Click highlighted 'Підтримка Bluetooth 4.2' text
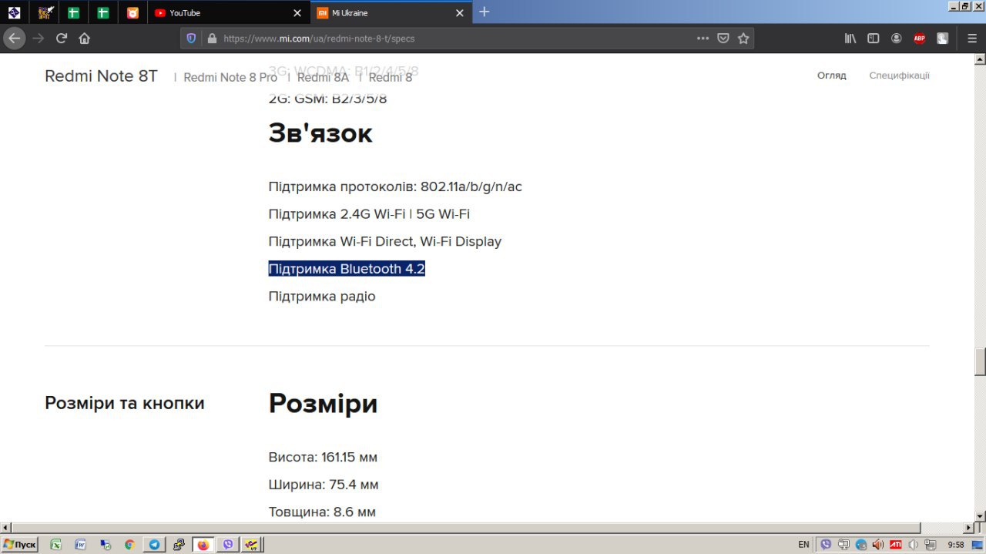The width and height of the screenshot is (986, 554). (x=347, y=269)
